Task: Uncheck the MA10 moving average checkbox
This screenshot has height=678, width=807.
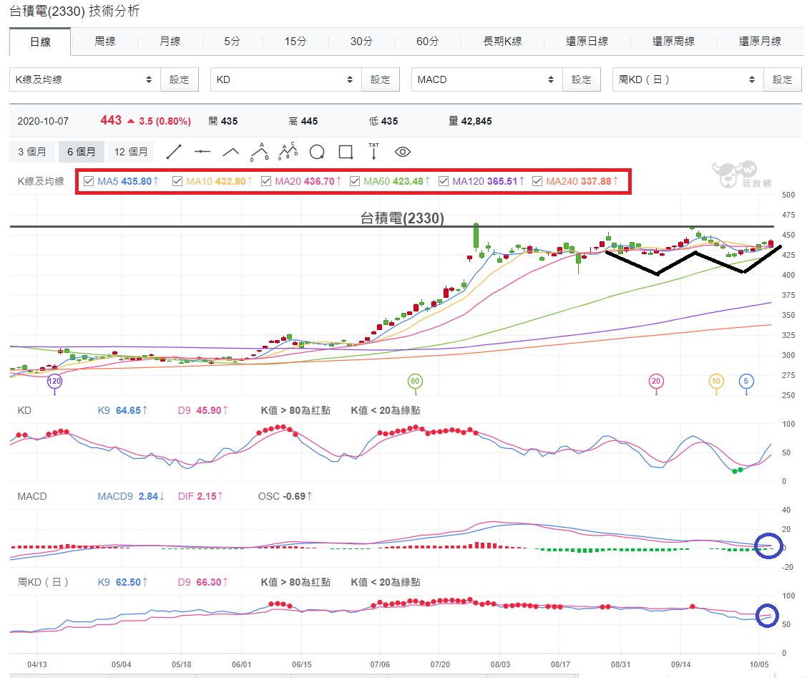Action: coord(177,181)
